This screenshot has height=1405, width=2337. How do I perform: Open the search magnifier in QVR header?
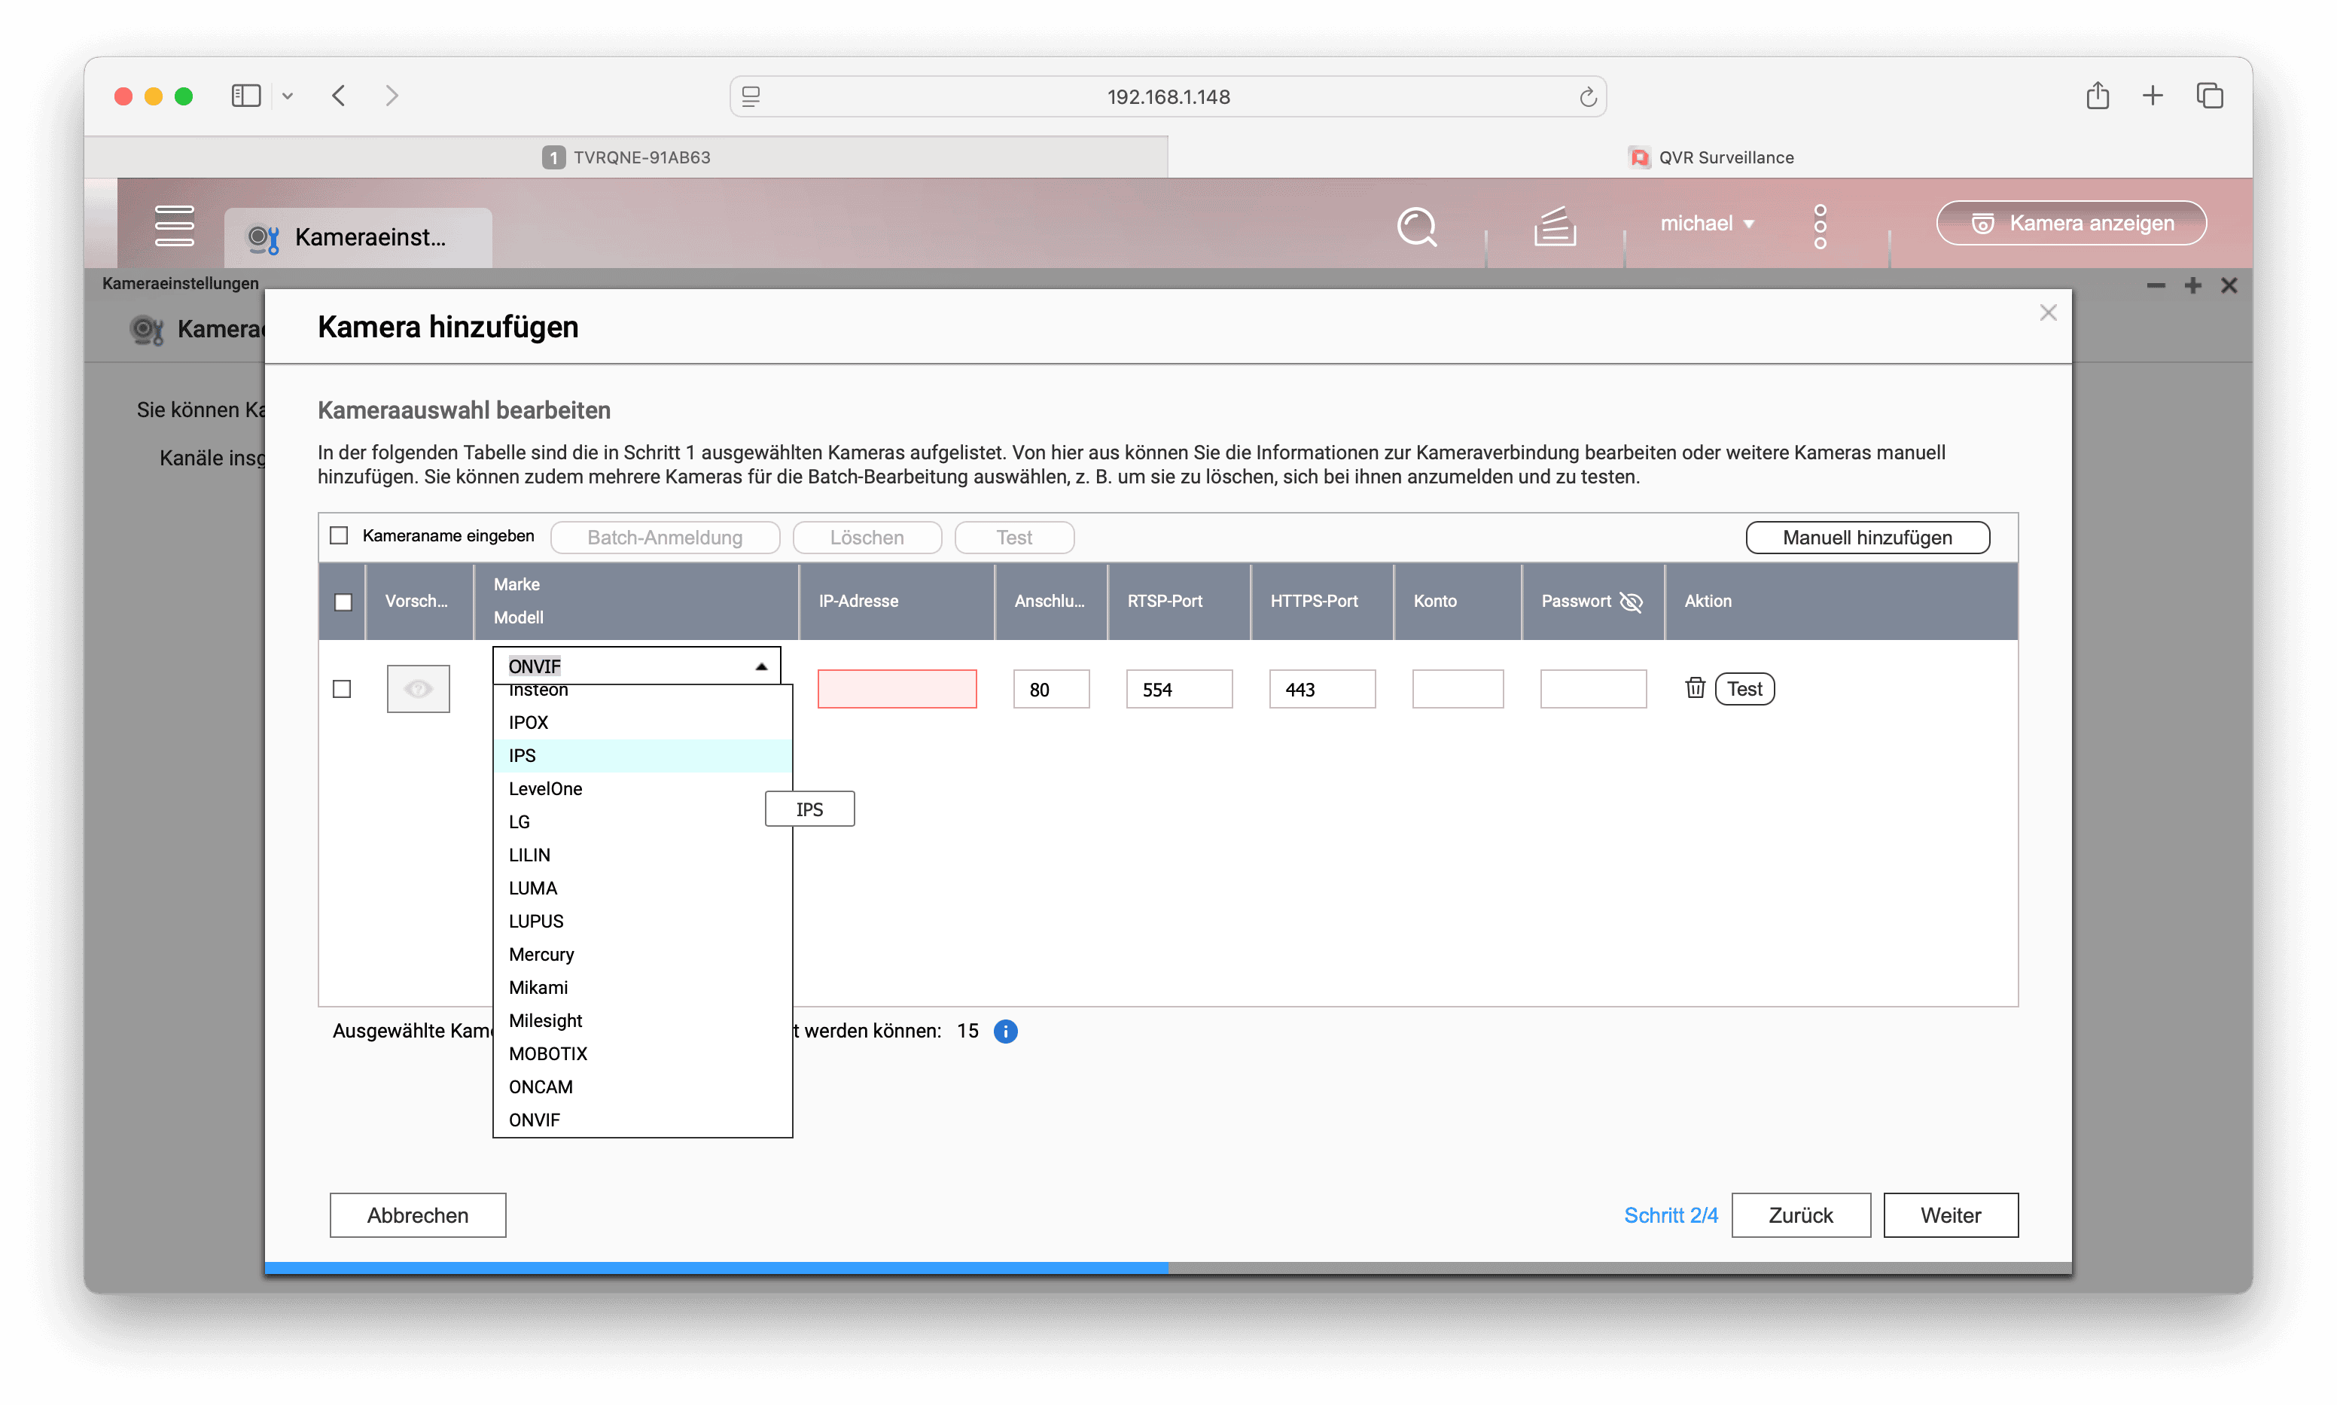coord(1416,227)
